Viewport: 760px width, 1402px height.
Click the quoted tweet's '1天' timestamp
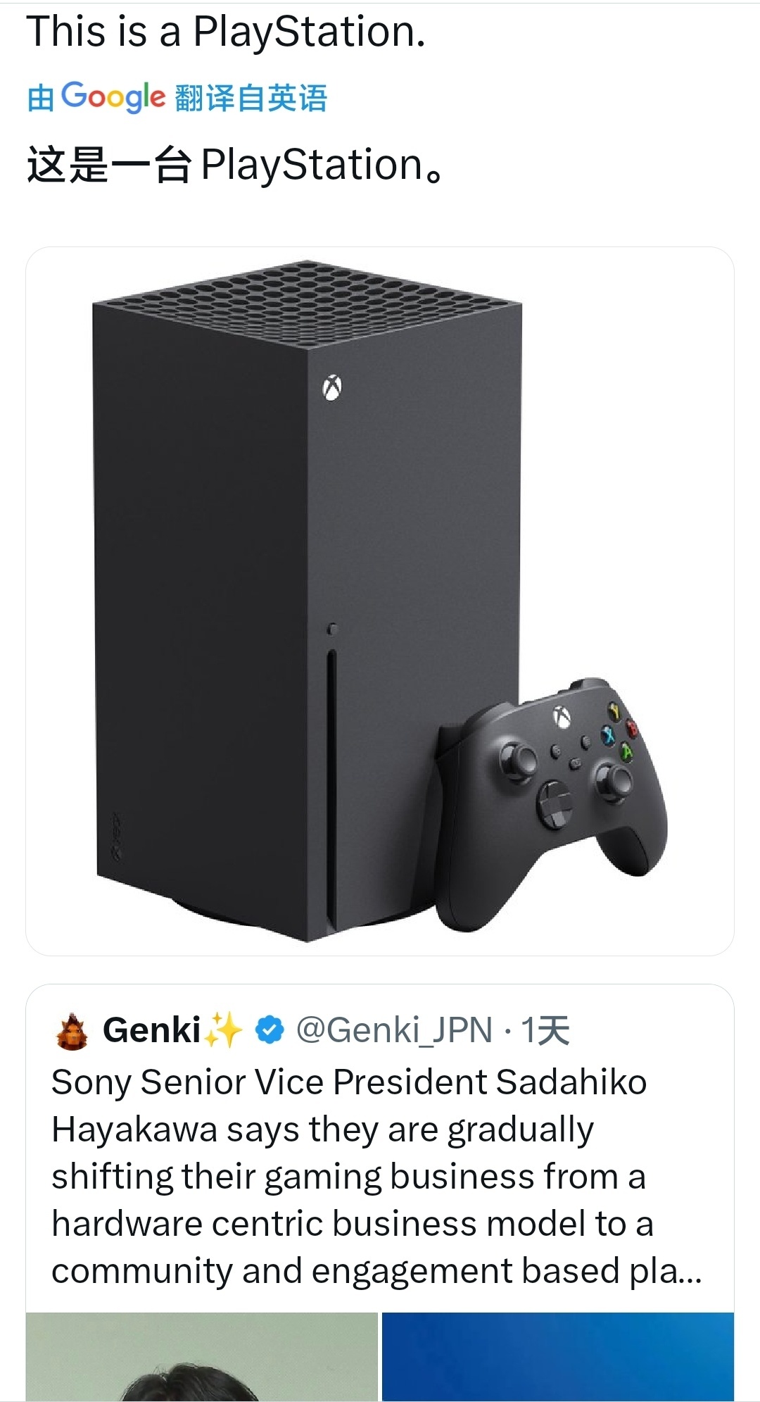(545, 1030)
